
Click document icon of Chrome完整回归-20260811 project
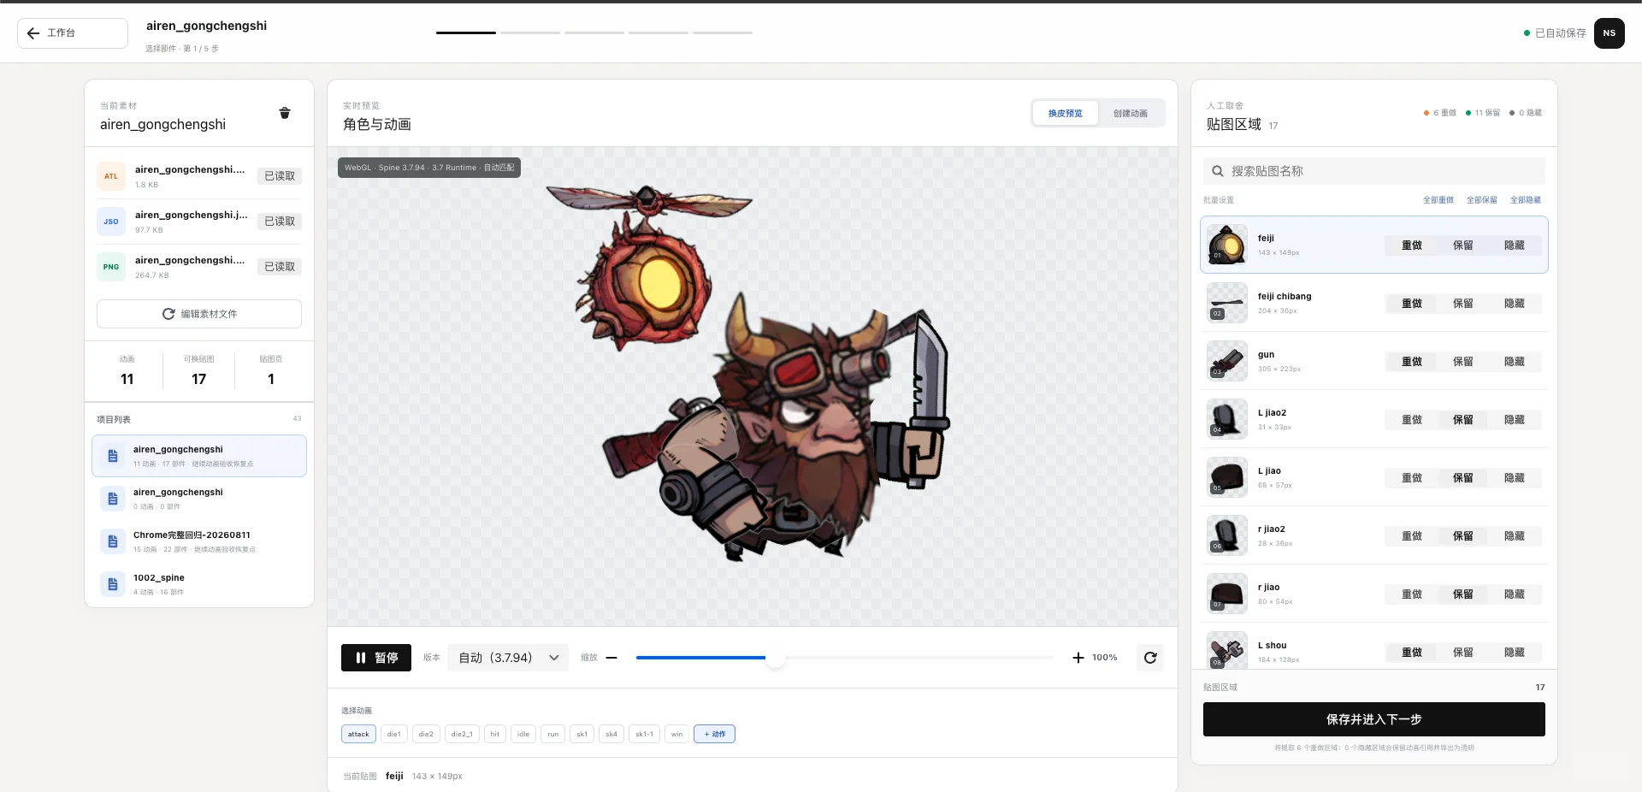[113, 541]
